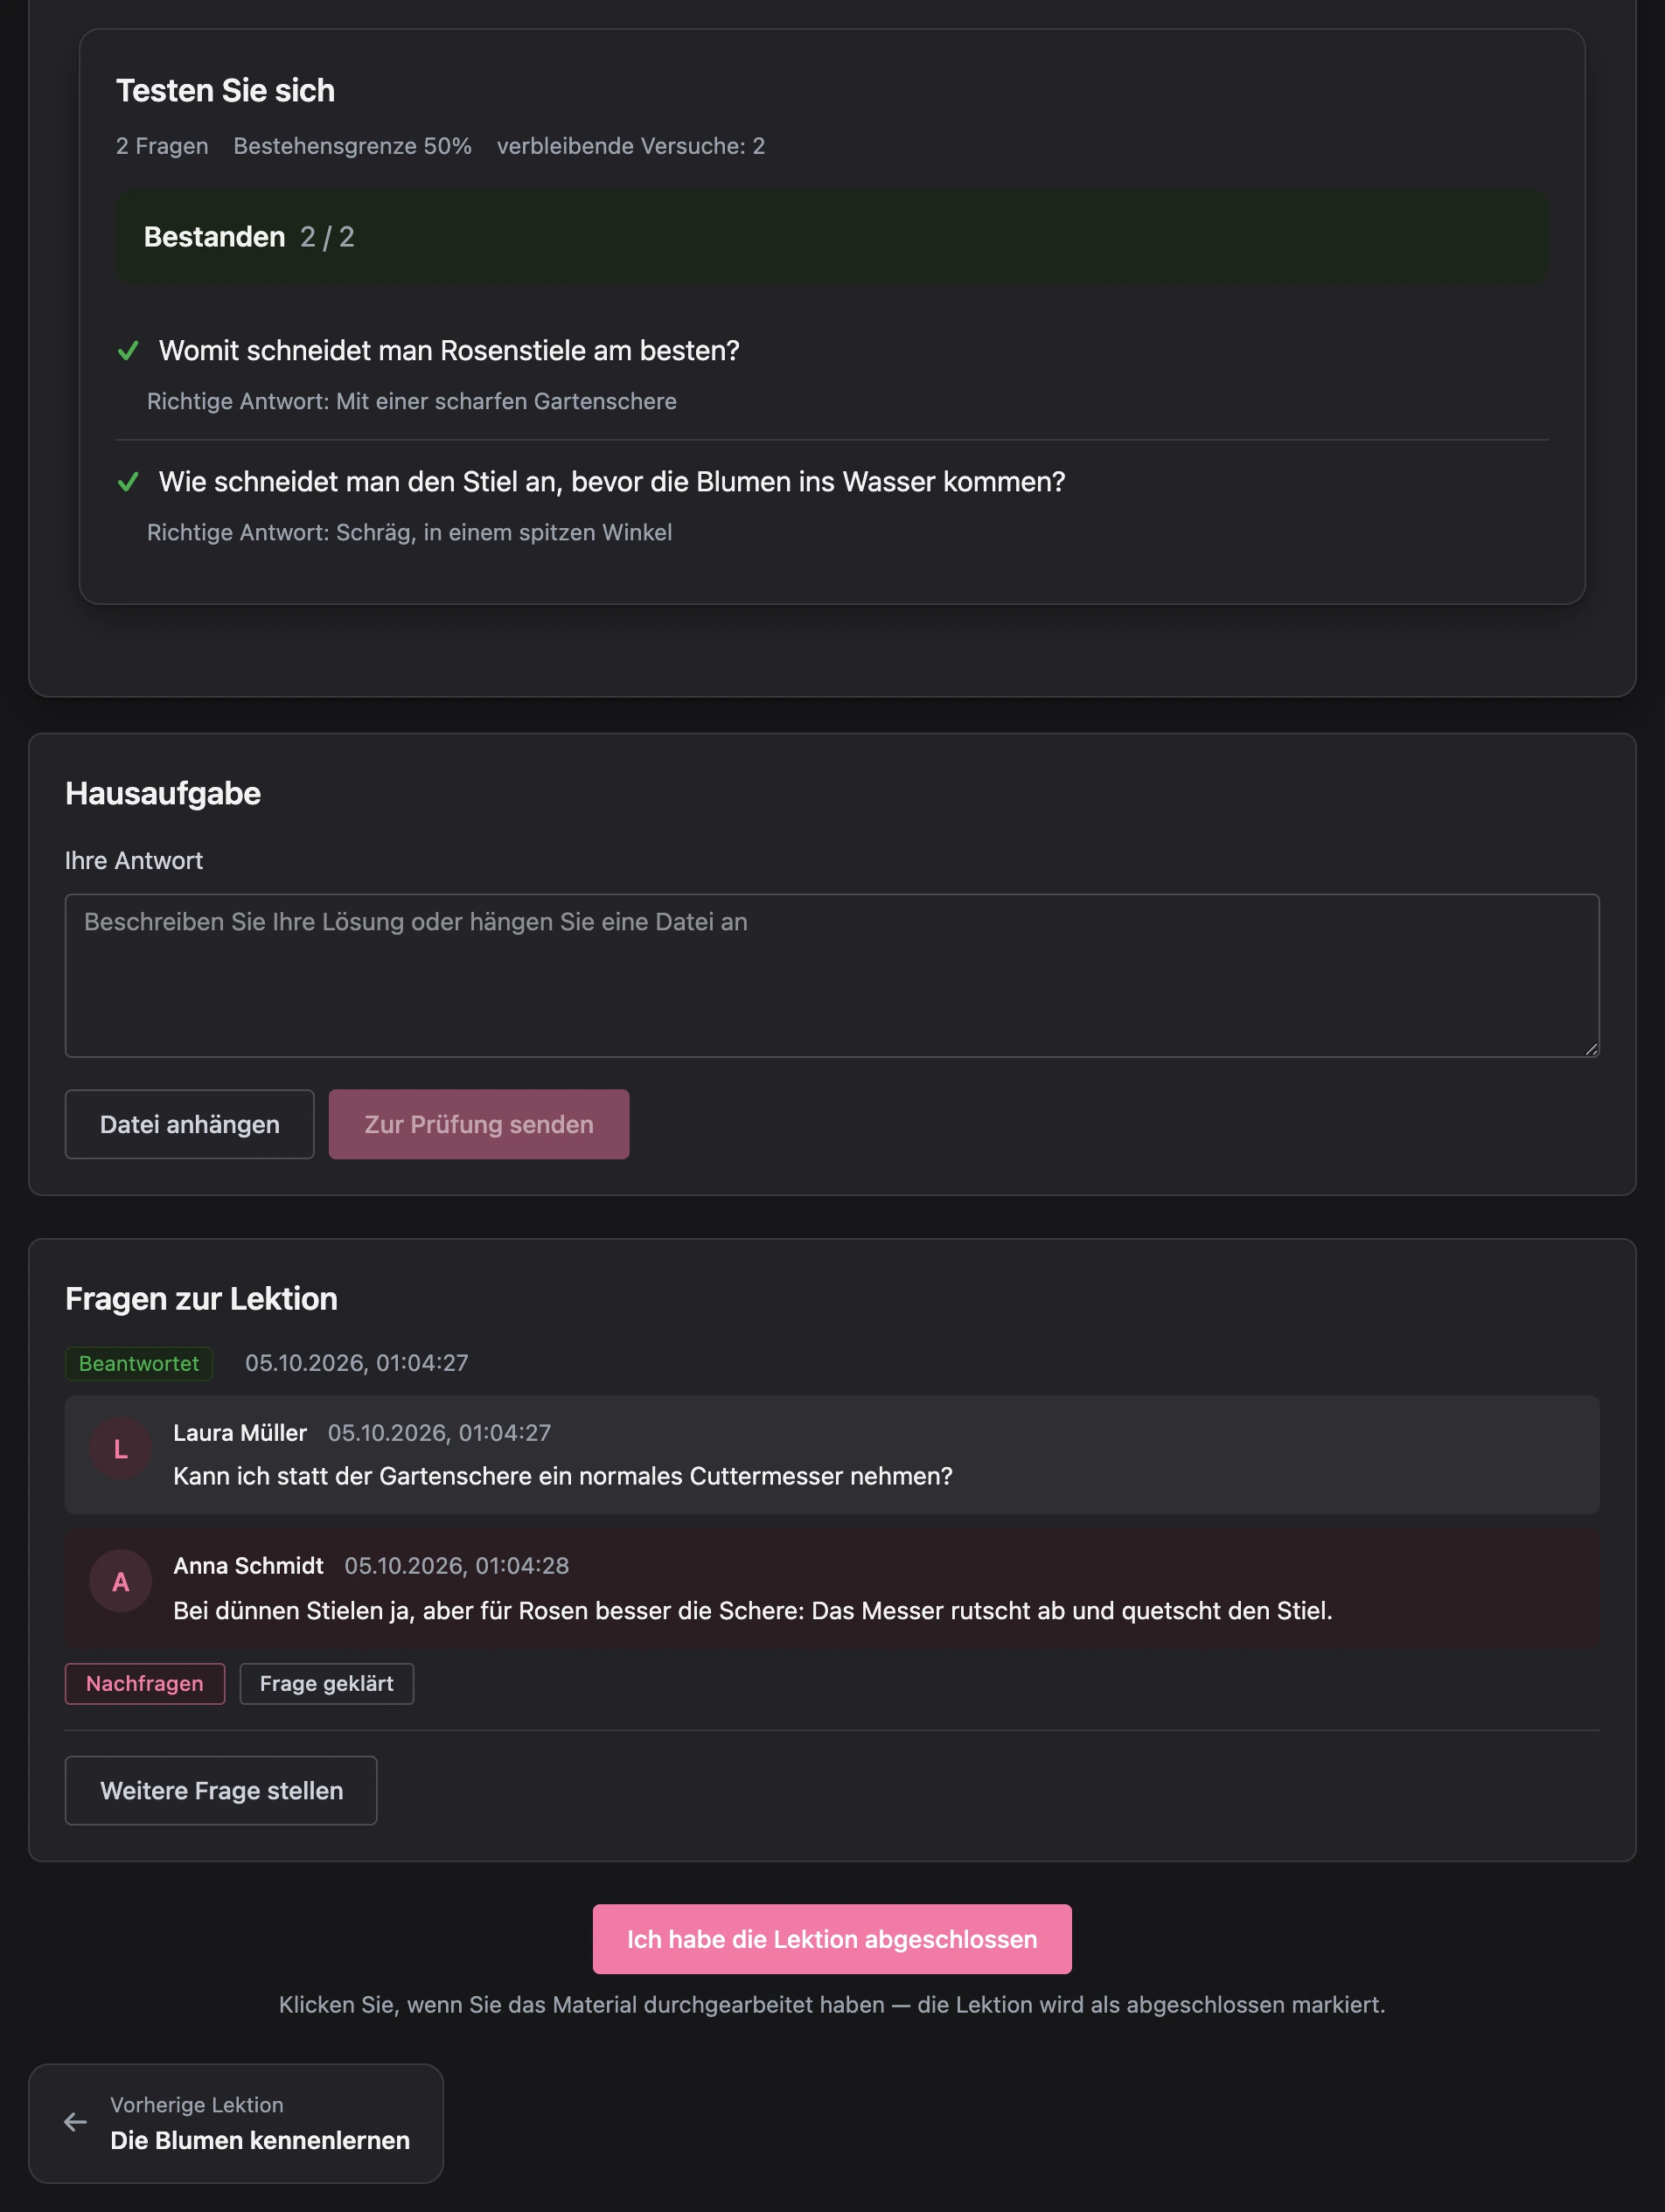Click the left arrow in Vorherige Lektion card
Image resolution: width=1665 pixels, height=2212 pixels.
coord(76,2122)
